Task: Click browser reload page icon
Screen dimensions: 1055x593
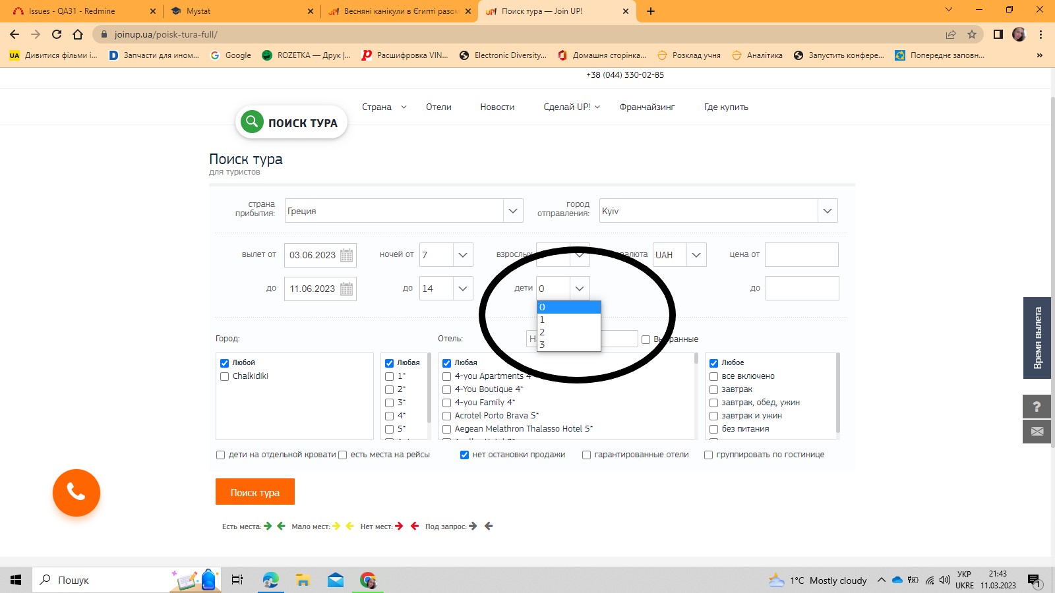Action: (x=57, y=34)
